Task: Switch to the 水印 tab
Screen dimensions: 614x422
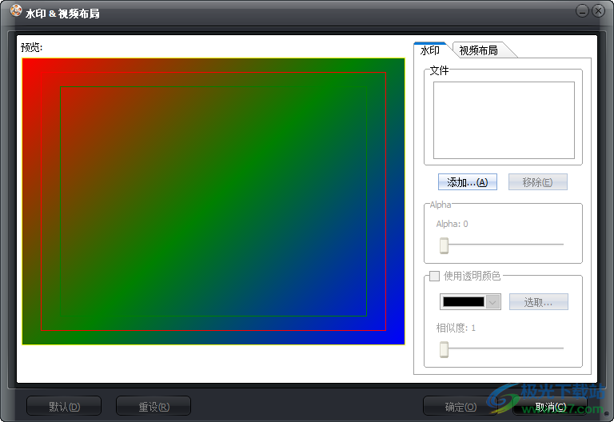Action: coord(430,50)
